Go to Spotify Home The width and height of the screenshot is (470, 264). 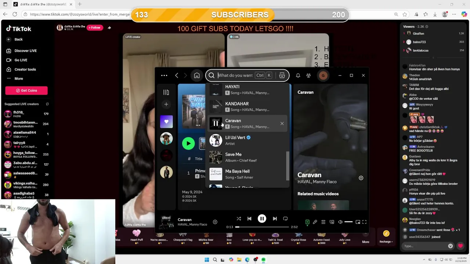pos(197,76)
